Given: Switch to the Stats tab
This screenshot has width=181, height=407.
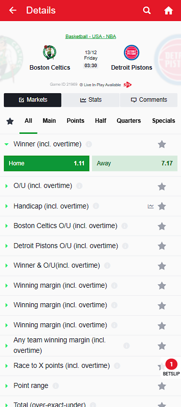Looking at the screenshot, I should 90,100.
